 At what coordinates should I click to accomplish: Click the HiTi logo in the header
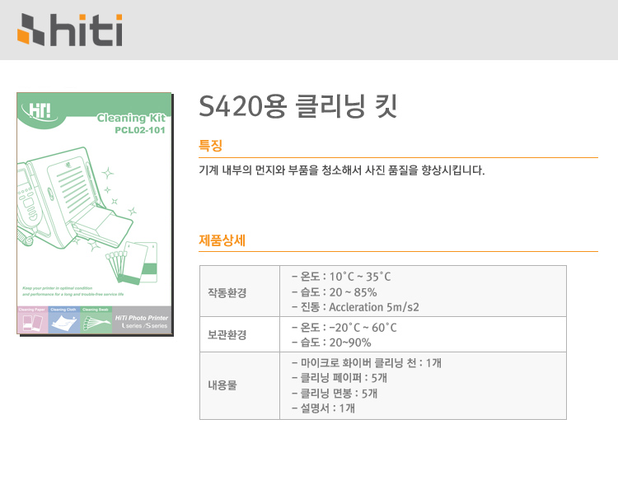point(70,30)
